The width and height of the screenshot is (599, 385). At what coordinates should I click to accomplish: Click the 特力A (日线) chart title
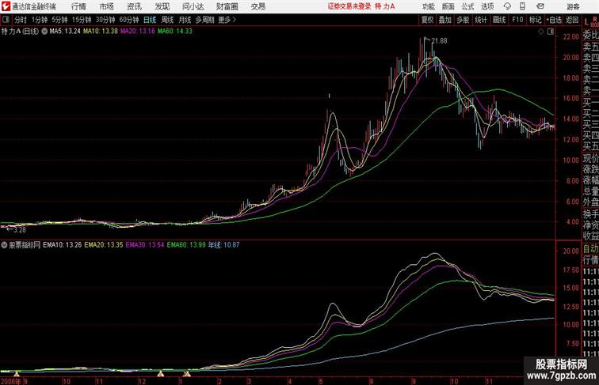pos(21,32)
